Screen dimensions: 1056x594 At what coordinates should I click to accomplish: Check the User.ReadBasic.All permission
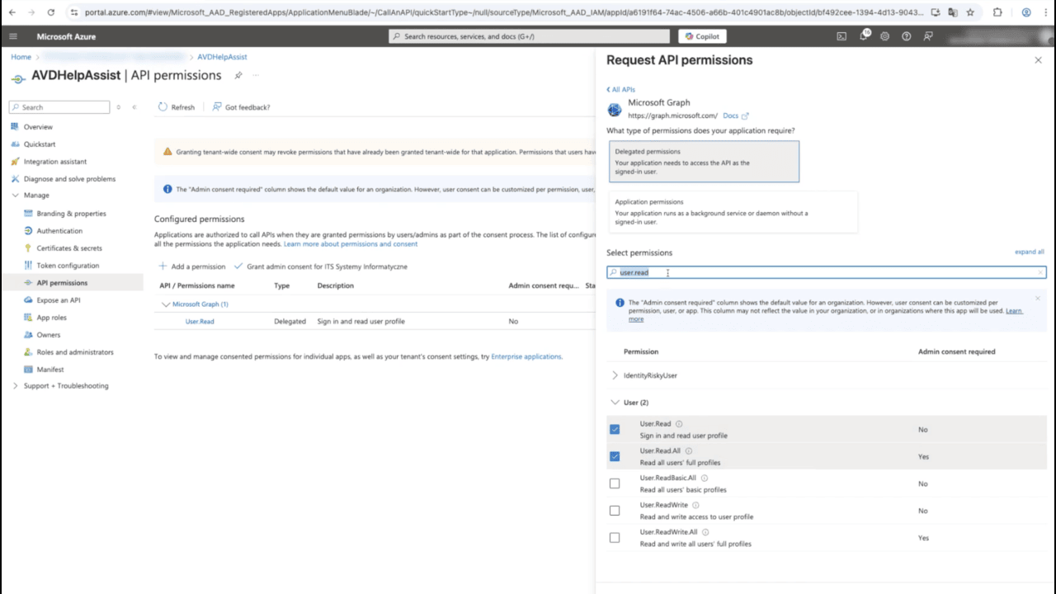coord(615,483)
